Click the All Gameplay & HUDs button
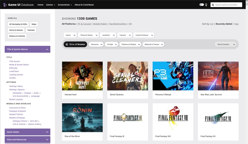Viewport: 248px width, 144px height. [18, 24]
